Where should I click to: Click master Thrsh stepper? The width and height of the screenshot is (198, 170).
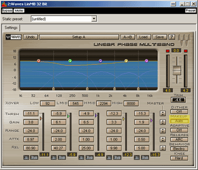click(163, 113)
